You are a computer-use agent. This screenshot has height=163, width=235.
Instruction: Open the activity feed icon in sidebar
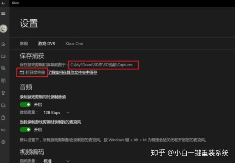click(x=3, y=81)
